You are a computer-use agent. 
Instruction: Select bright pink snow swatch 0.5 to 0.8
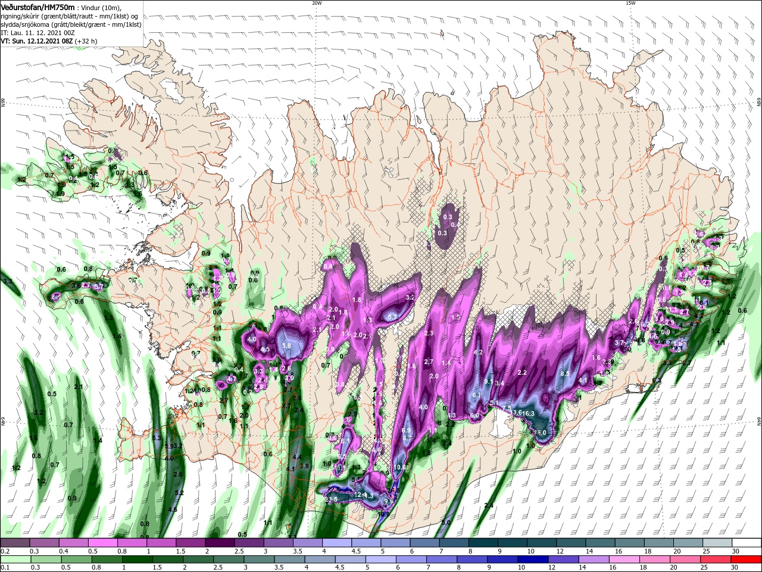102,543
